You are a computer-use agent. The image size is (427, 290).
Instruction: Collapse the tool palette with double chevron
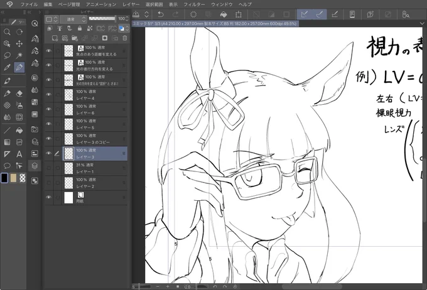click(x=3, y=13)
